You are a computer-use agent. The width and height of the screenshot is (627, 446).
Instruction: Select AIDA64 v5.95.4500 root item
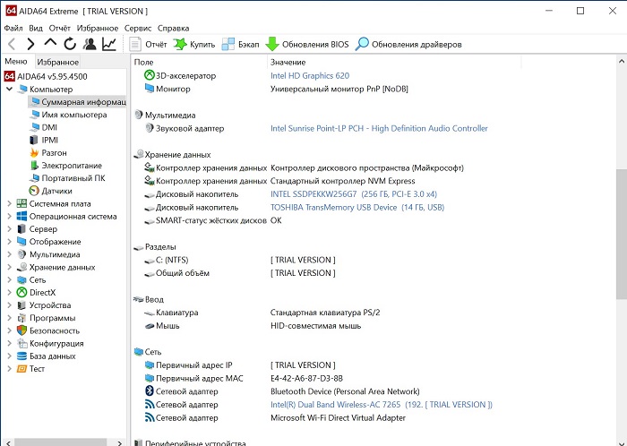coord(46,76)
